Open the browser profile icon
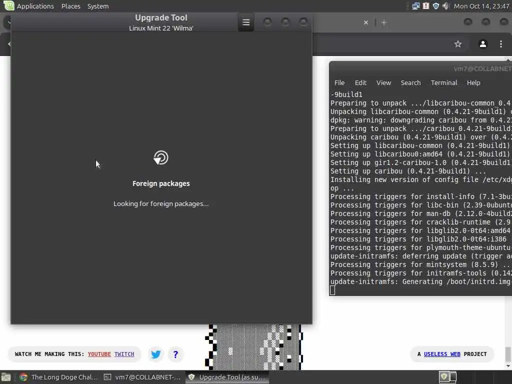512x384 pixels. [483, 44]
